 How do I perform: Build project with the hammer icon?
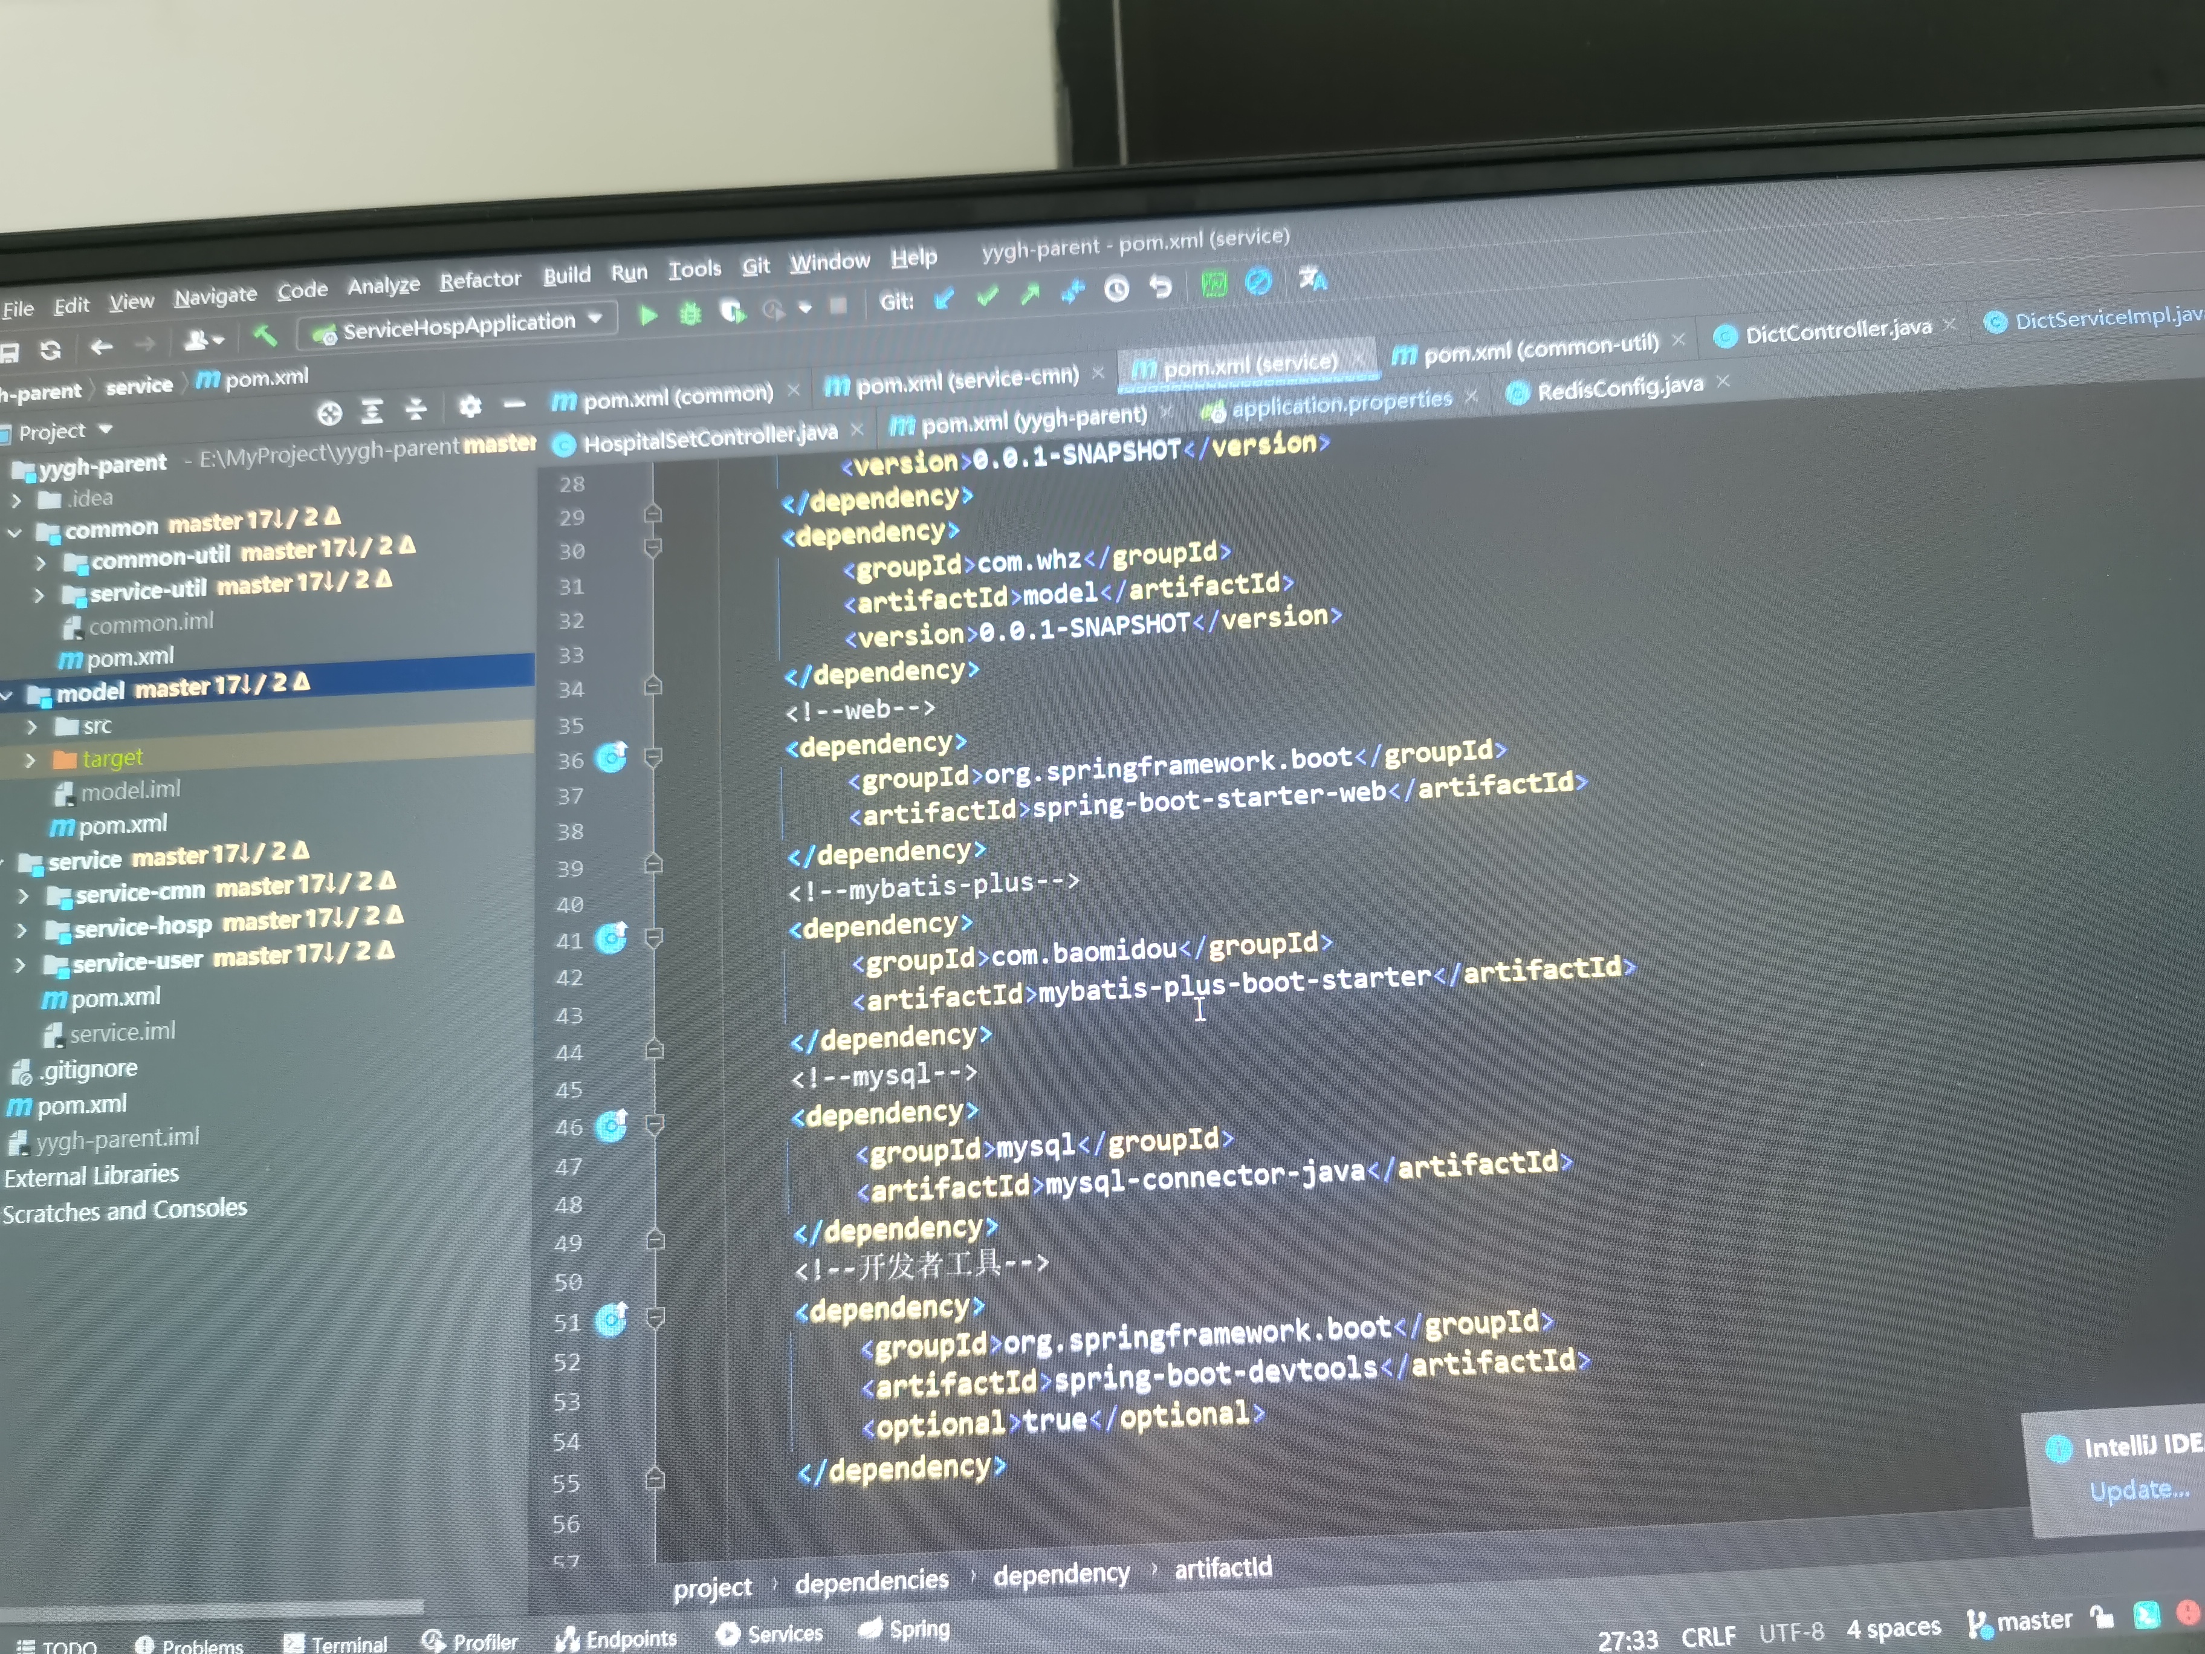[265, 336]
